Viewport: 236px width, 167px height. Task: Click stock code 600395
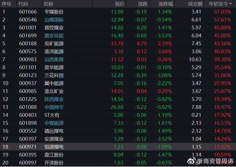pos(28,155)
